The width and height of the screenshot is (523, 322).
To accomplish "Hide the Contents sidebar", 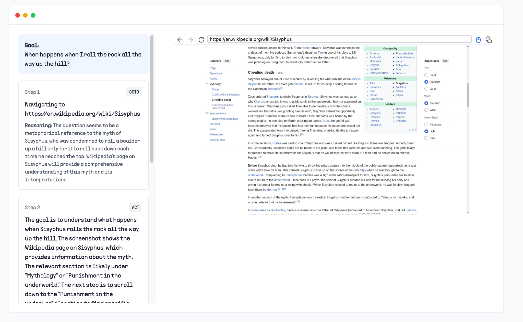I will click(227, 61).
